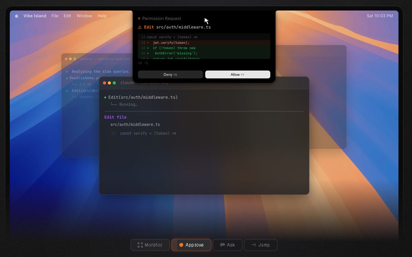Maximize the gemini terminal window
This screenshot has width=412, height=257.
[x=75, y=59]
